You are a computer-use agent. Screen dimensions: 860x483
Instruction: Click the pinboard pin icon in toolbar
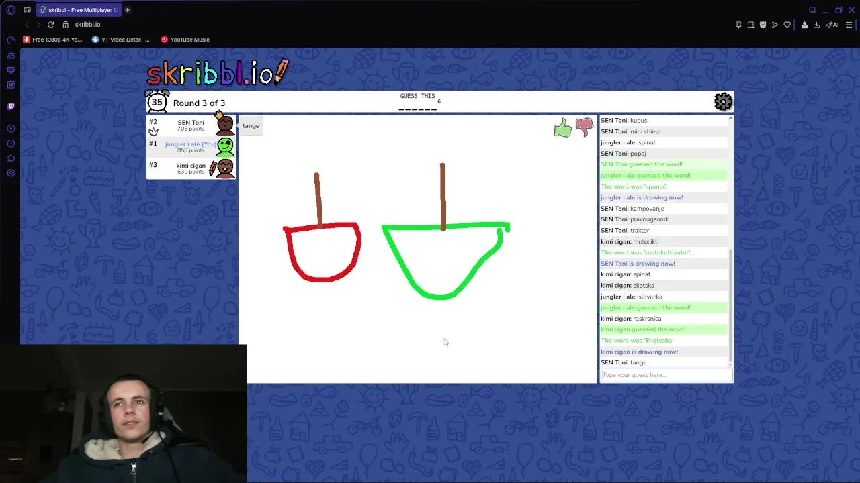coord(738,25)
